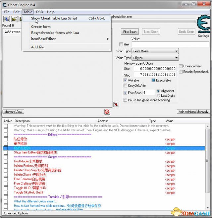Screen dimensions: 212x218
Task: Activate the Free Camera script checkbox
Action: [x=6, y=179]
